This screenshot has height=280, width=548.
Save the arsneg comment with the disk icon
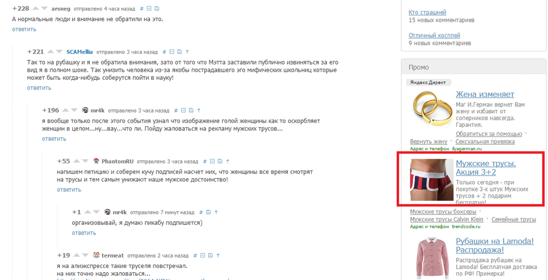(x=157, y=8)
